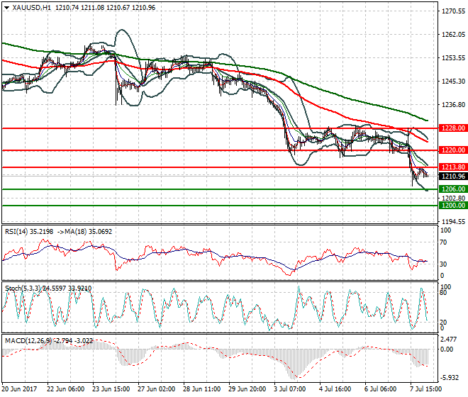Screen dimensions: 468x397
Task: Click the 28 Jun 11:00 time label
Action: pos(201,389)
